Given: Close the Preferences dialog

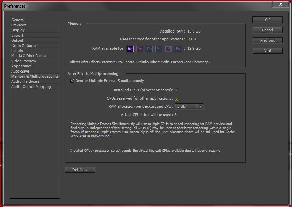Looking at the screenshot, I should pos(281,4).
